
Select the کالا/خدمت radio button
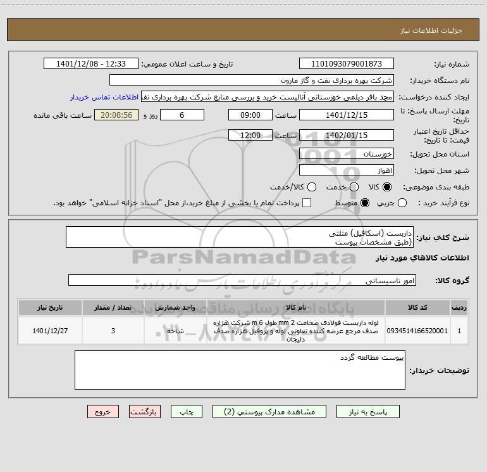click(312, 187)
